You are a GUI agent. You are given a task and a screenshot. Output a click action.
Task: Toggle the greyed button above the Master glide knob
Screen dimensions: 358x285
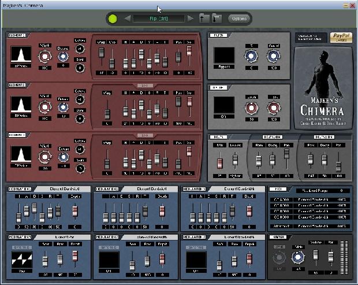pos(279,247)
